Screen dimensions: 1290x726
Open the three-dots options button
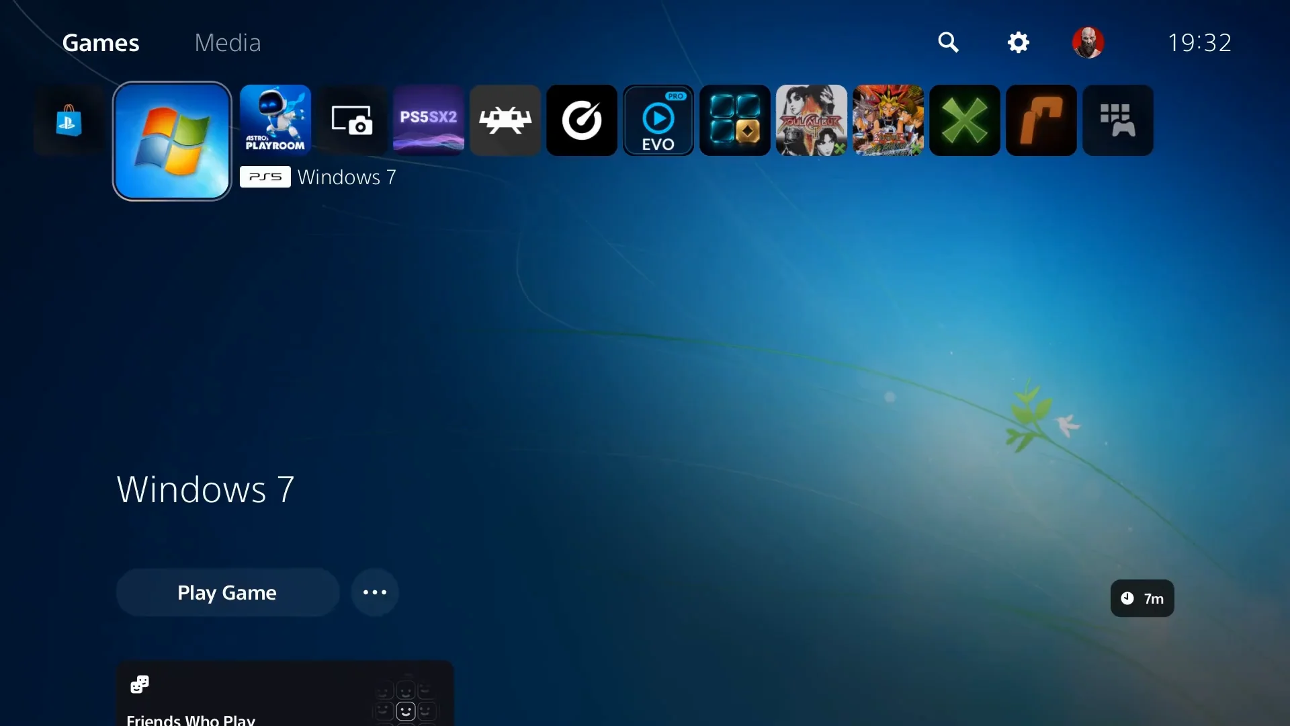pos(375,592)
